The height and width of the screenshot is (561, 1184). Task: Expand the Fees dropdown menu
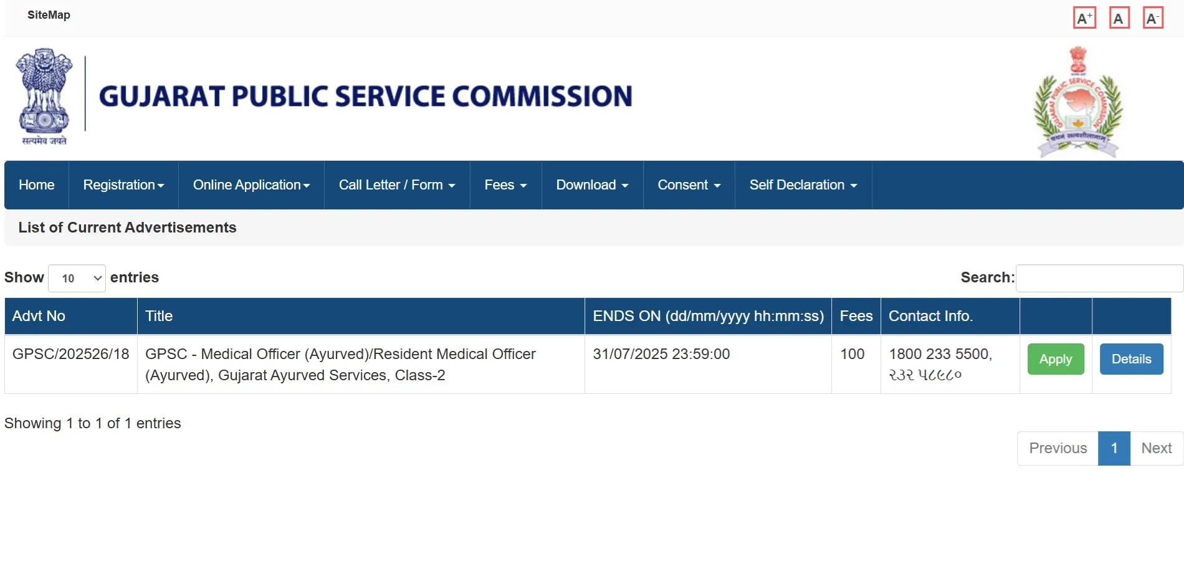(505, 185)
